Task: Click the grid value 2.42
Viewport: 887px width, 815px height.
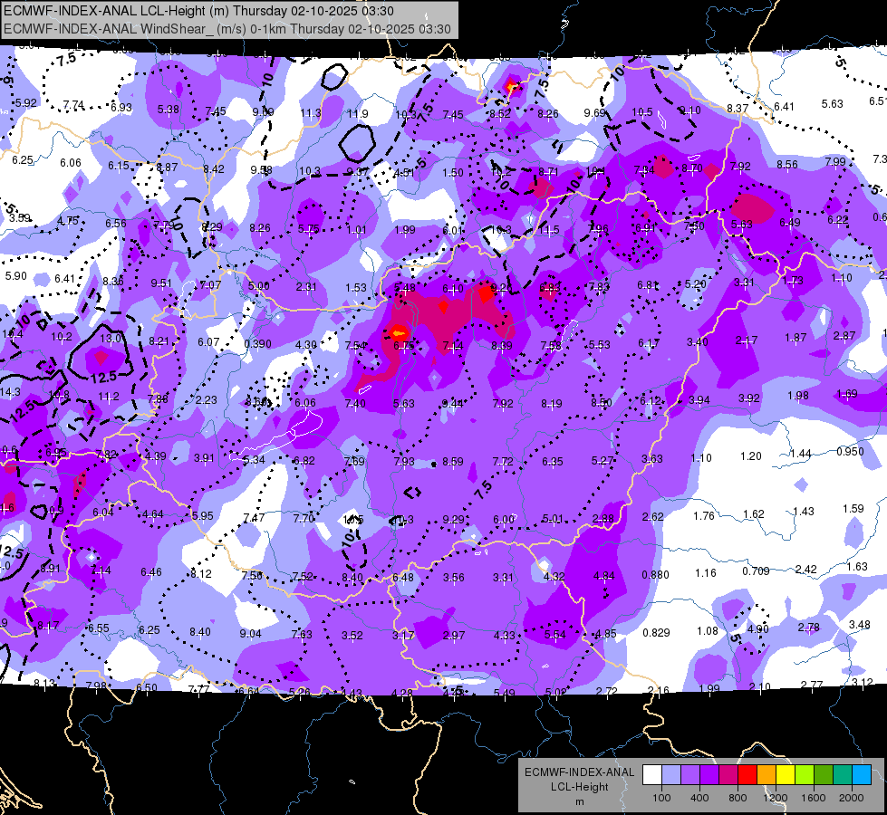Action: tap(805, 569)
